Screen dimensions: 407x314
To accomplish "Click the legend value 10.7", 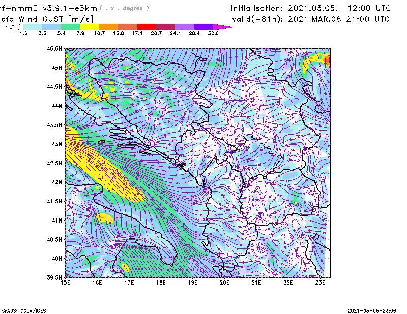I will point(99,33).
